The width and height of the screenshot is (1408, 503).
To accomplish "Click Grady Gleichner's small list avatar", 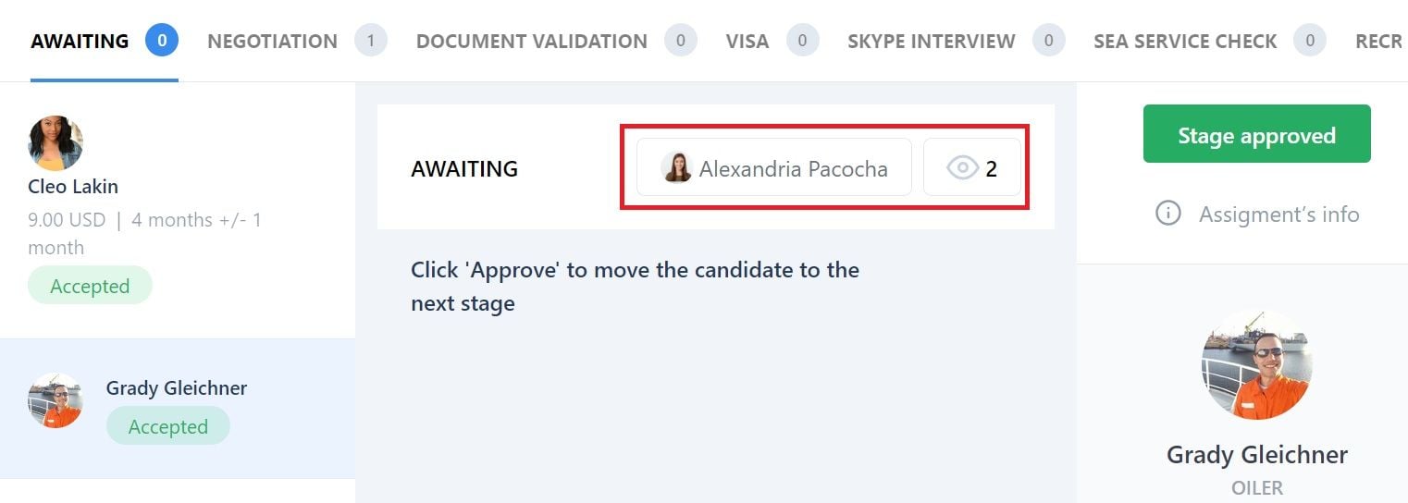I will (x=56, y=400).
